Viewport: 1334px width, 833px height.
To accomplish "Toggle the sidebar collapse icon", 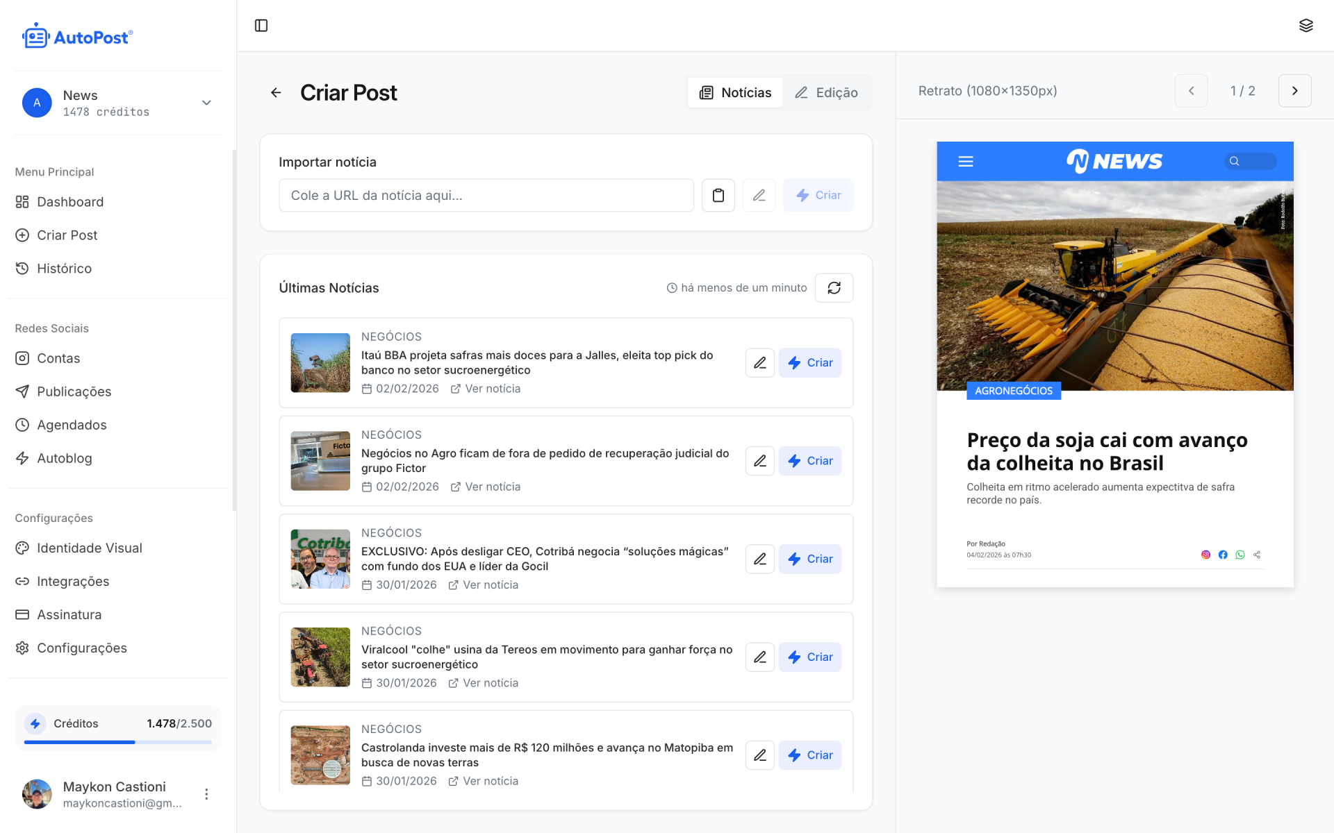I will click(x=261, y=25).
